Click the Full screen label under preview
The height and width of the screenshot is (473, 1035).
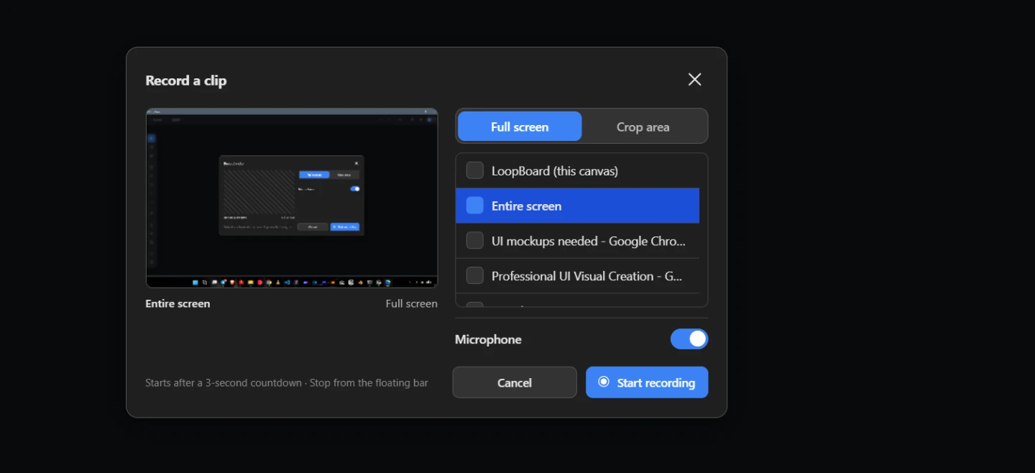pos(411,303)
